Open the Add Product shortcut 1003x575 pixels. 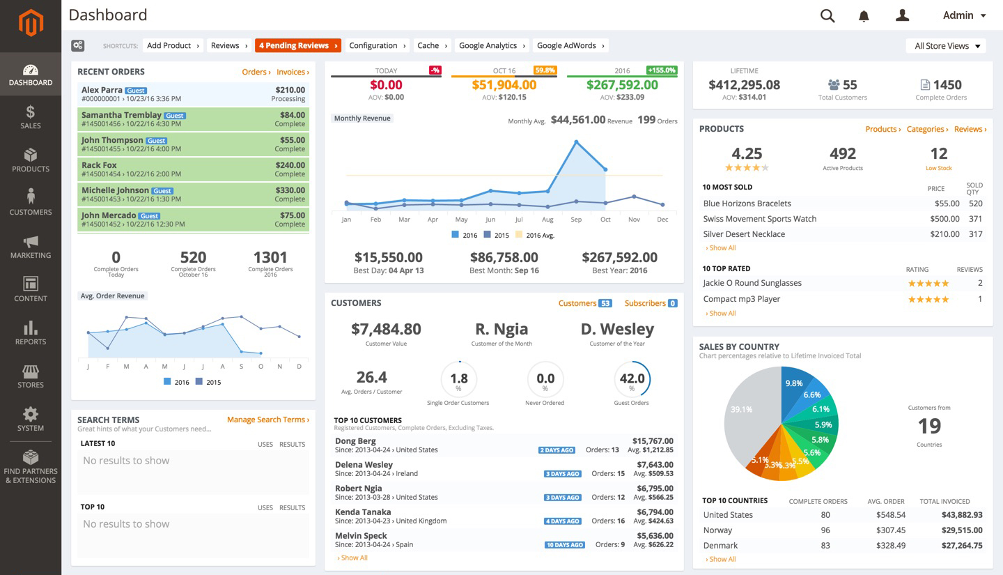pos(173,45)
